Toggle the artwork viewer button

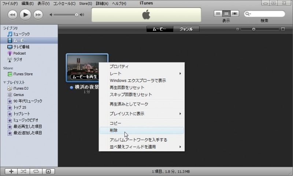[48, 171]
